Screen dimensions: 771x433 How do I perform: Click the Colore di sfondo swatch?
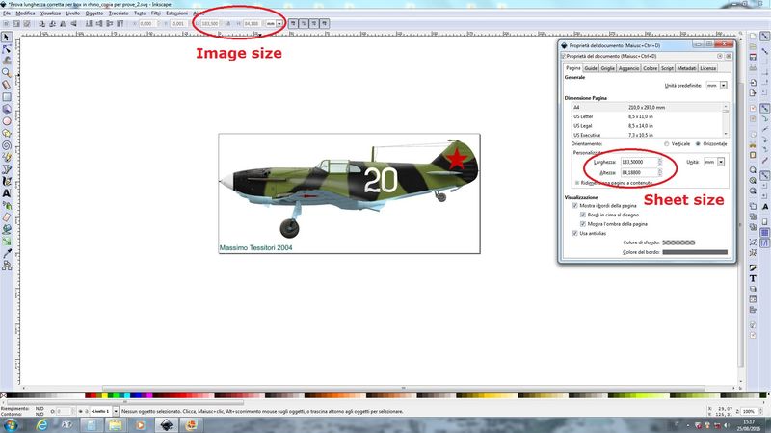(678, 242)
